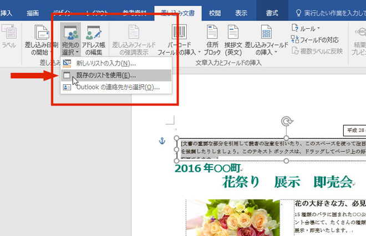This screenshot has width=366, height=236.
Task: Open the 描画 ribbon tab
Action: [x=33, y=13]
